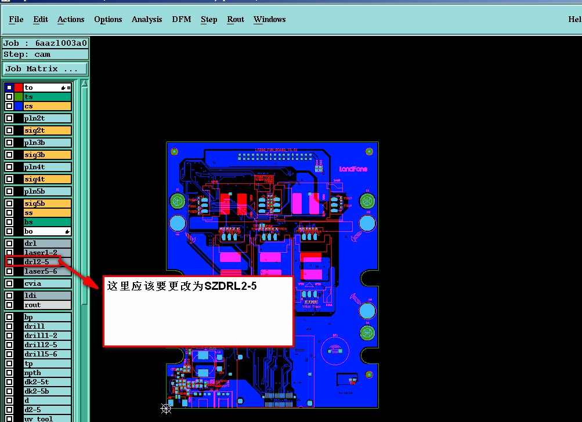This screenshot has width=582, height=422.
Task: Enable the sig2t layer checkbox
Action: [x=9, y=130]
